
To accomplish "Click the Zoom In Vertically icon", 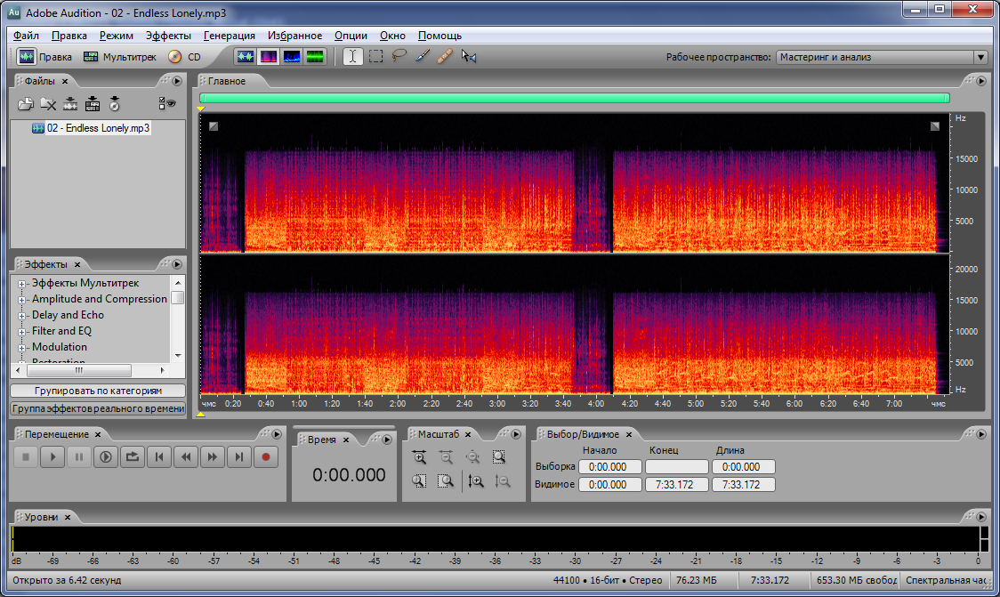I will [476, 481].
